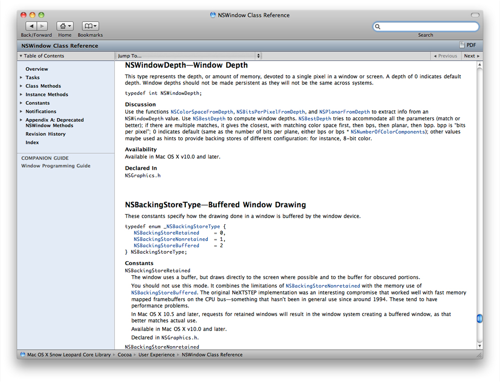Viewport: 500px width, 382px height.
Task: Click the Next navigation button
Action: point(472,56)
